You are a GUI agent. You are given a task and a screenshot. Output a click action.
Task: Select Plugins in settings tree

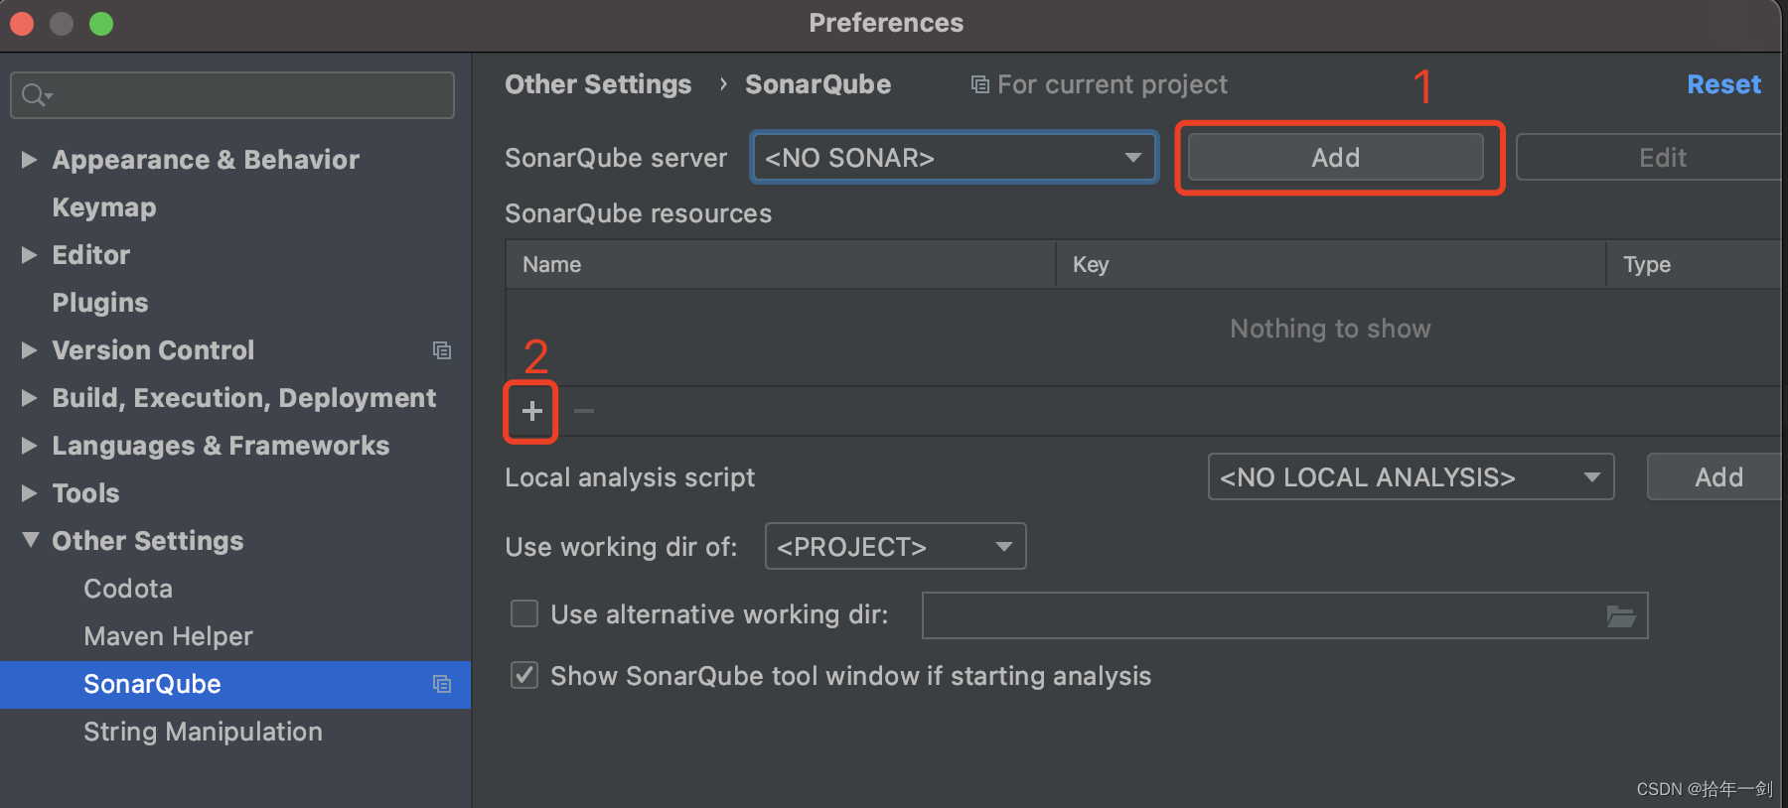point(100,303)
